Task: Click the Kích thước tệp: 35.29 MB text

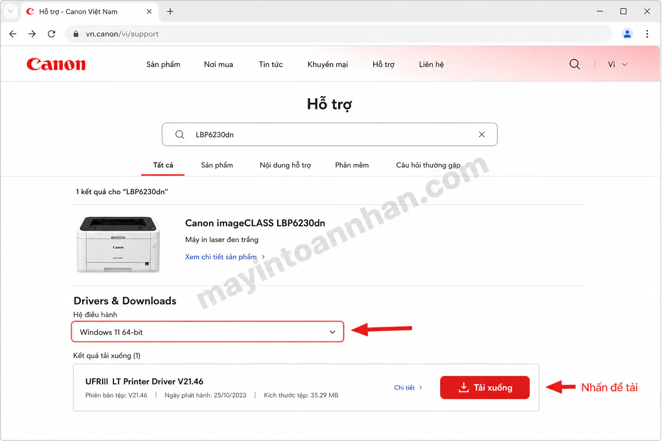Action: pos(301,395)
